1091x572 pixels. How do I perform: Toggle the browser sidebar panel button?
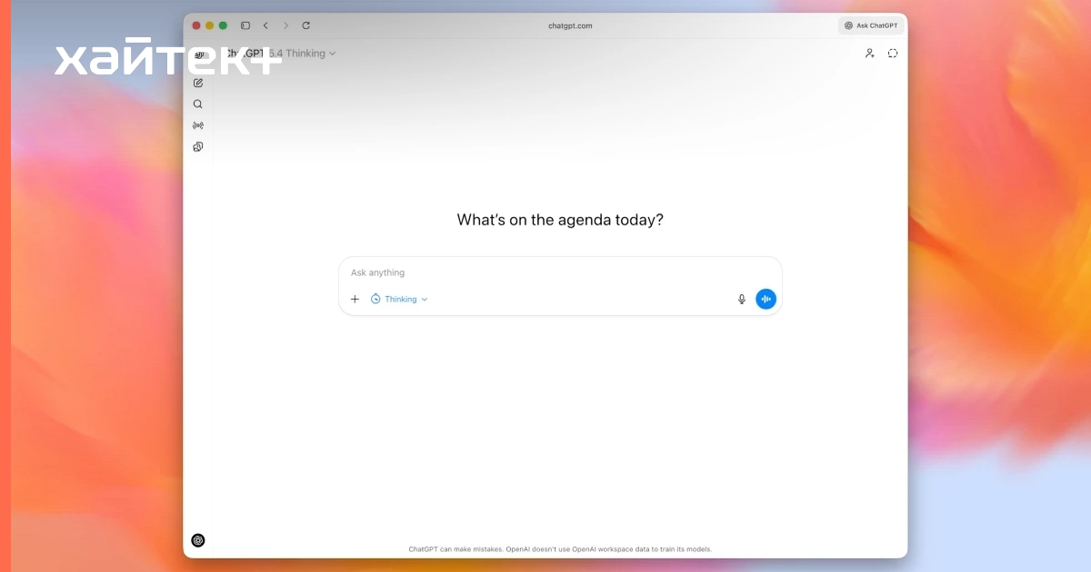(245, 25)
